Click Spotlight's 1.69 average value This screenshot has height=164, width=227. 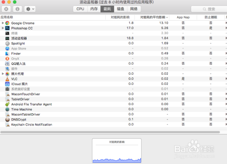[165, 43]
